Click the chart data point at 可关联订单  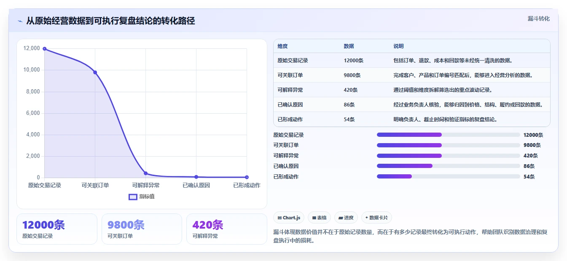tap(95, 72)
